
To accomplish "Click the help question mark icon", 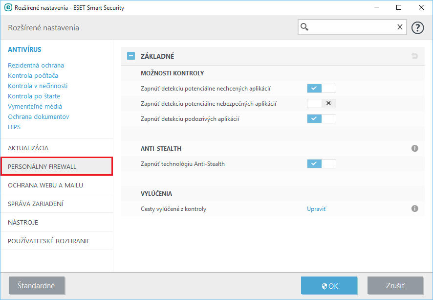I will (417, 27).
